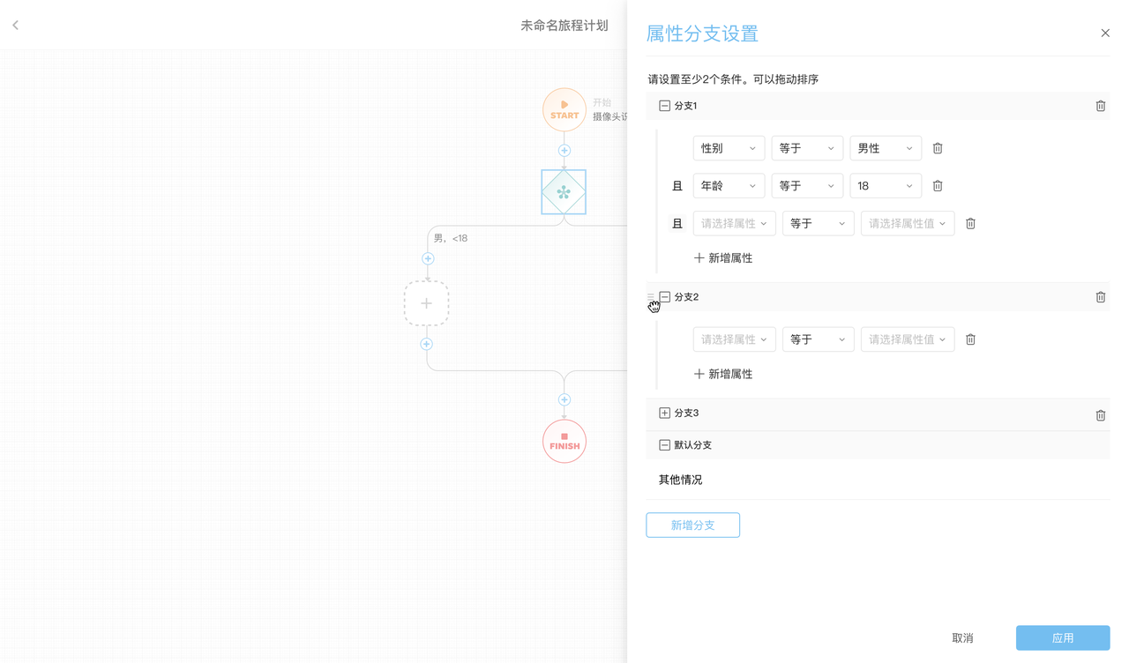Click 新增属性 under 分支2
Image resolution: width=1129 pixels, height=663 pixels.
(723, 374)
